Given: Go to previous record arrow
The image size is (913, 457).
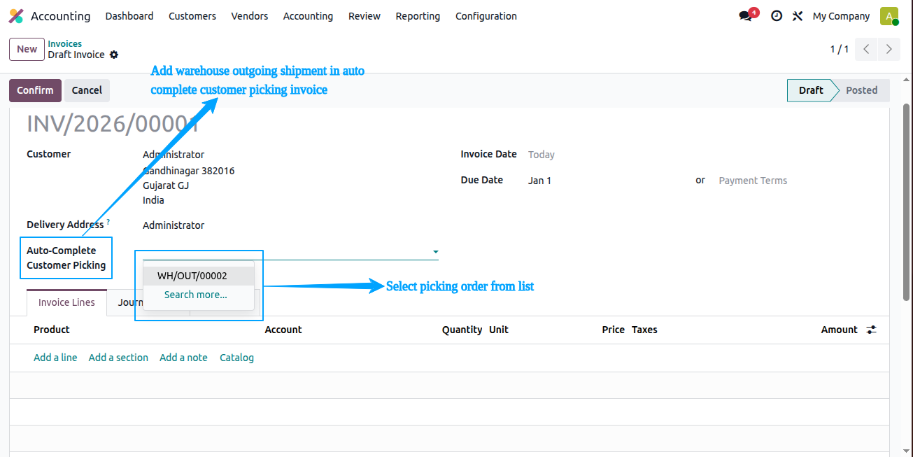Looking at the screenshot, I should click(866, 49).
